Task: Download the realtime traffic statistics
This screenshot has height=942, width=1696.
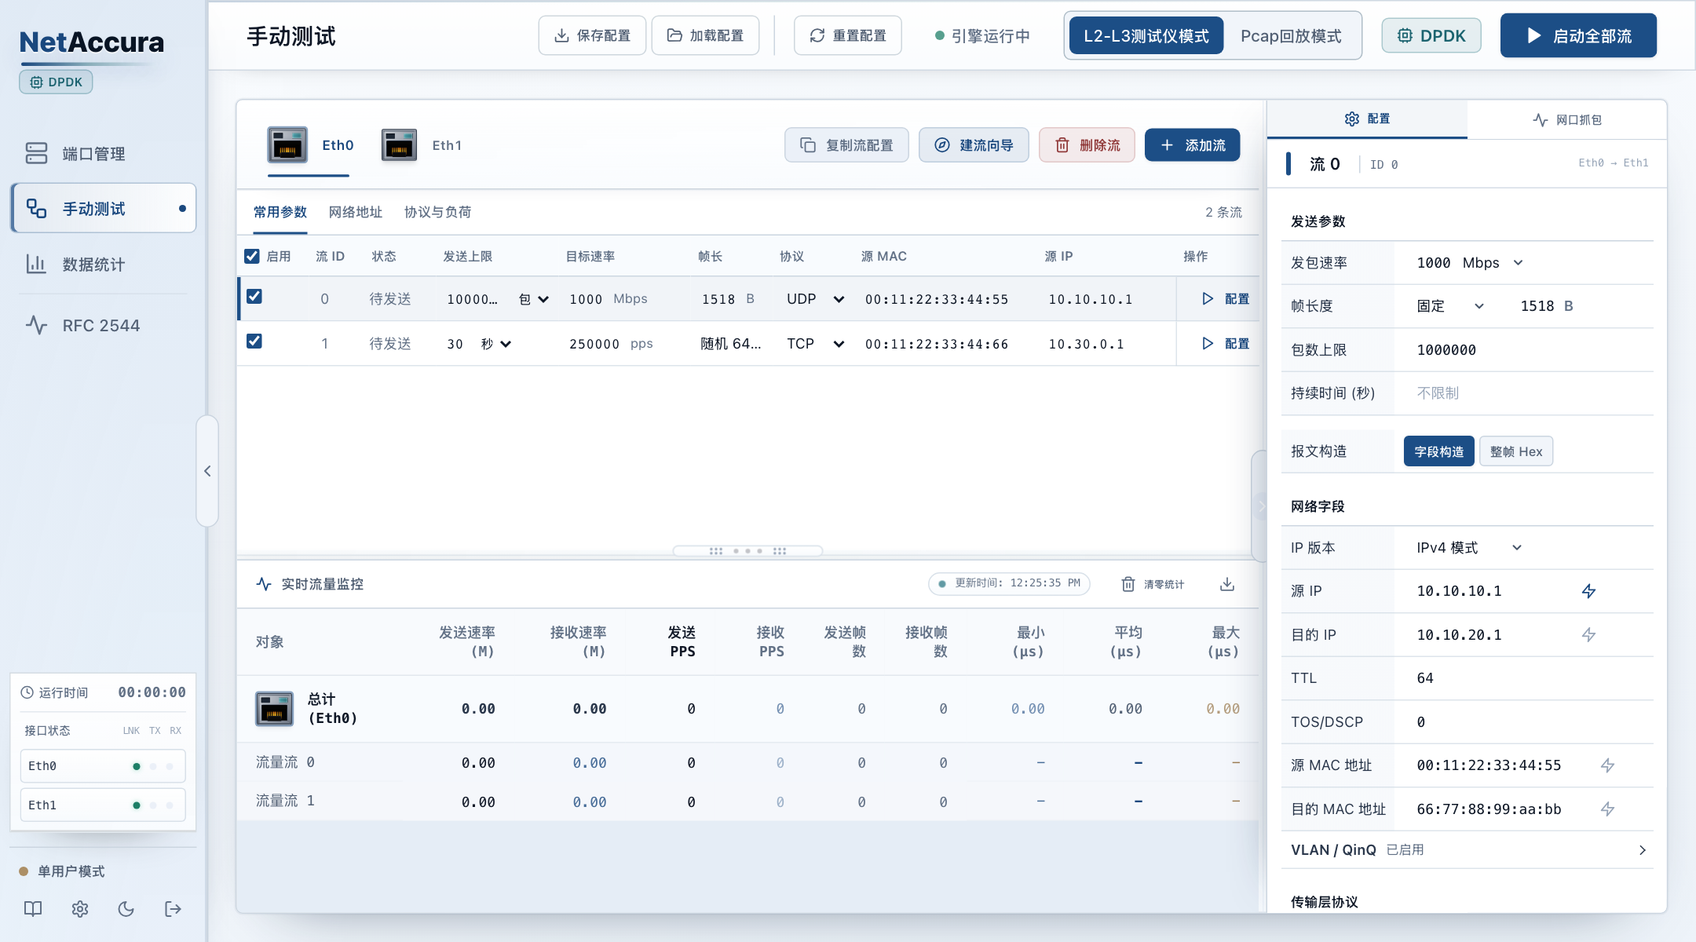Action: (x=1227, y=584)
